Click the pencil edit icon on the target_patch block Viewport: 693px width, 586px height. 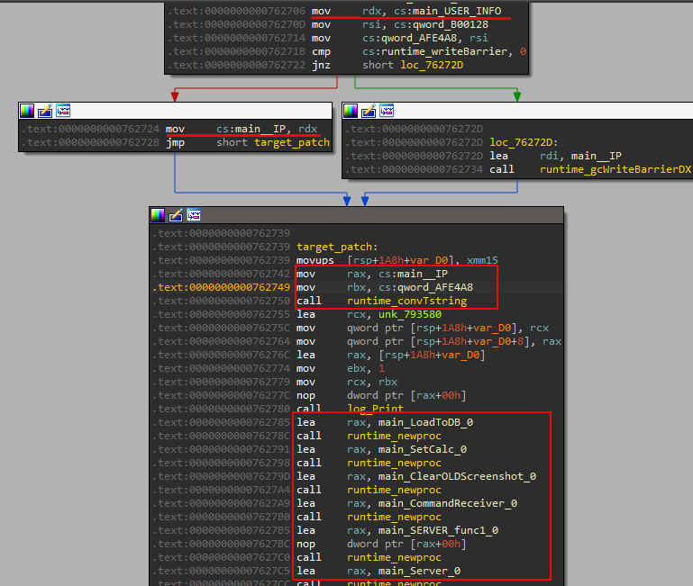[x=176, y=215]
